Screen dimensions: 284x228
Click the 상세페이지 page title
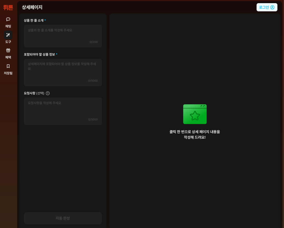point(32,7)
